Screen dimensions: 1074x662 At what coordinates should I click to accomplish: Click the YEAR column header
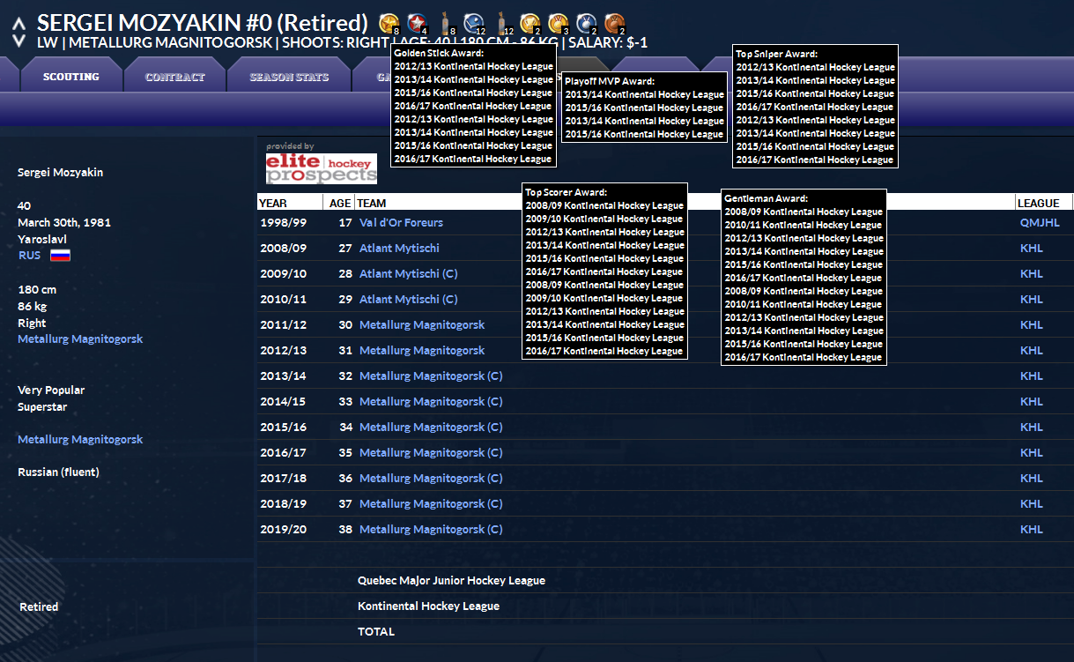[x=273, y=203]
